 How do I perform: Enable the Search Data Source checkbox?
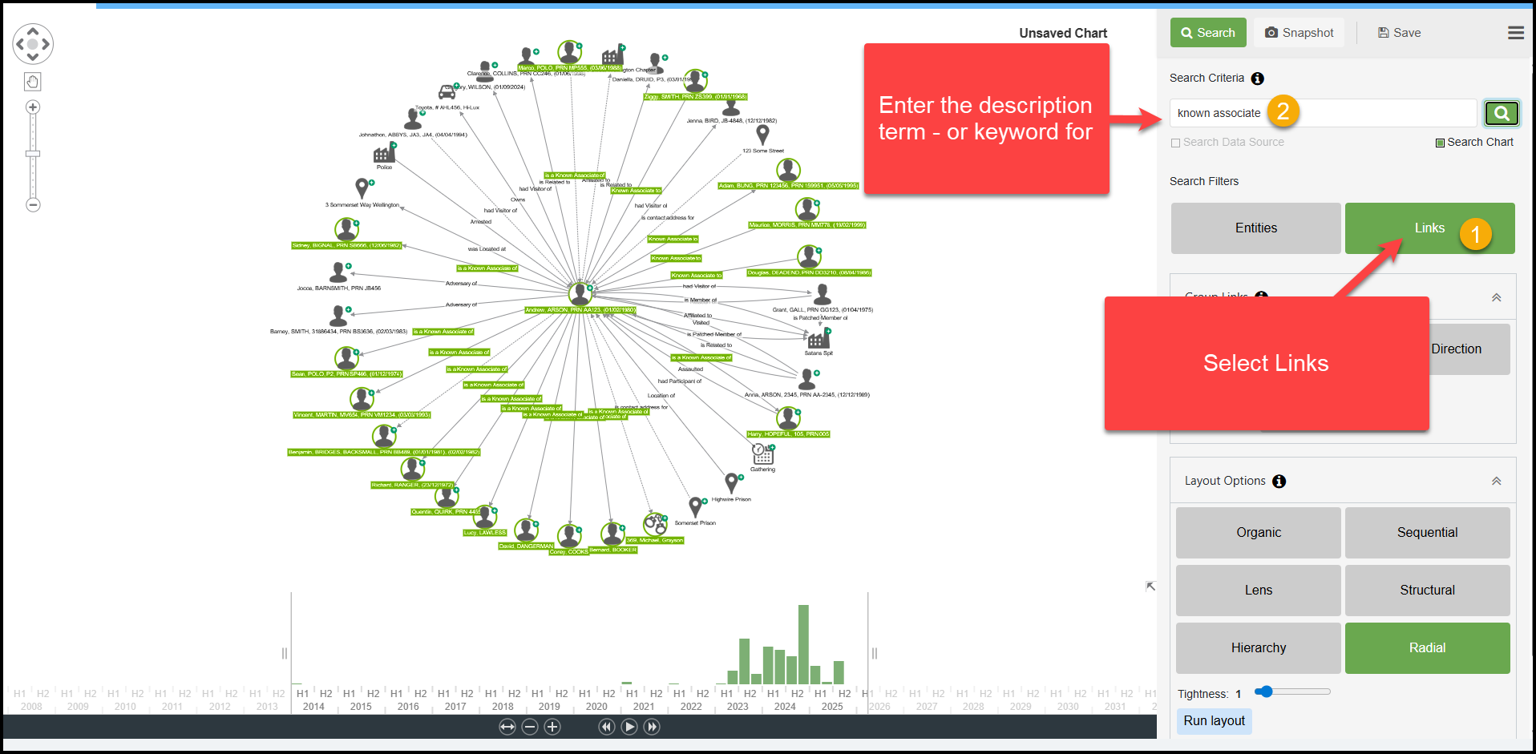(x=1176, y=143)
